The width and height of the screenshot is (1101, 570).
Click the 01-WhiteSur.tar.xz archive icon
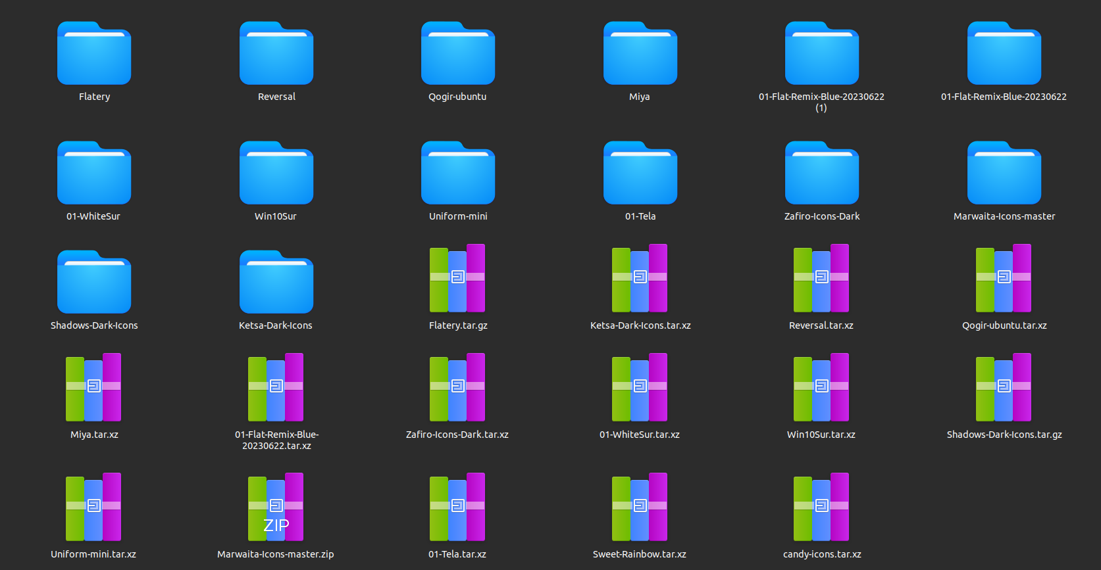[x=640, y=387]
